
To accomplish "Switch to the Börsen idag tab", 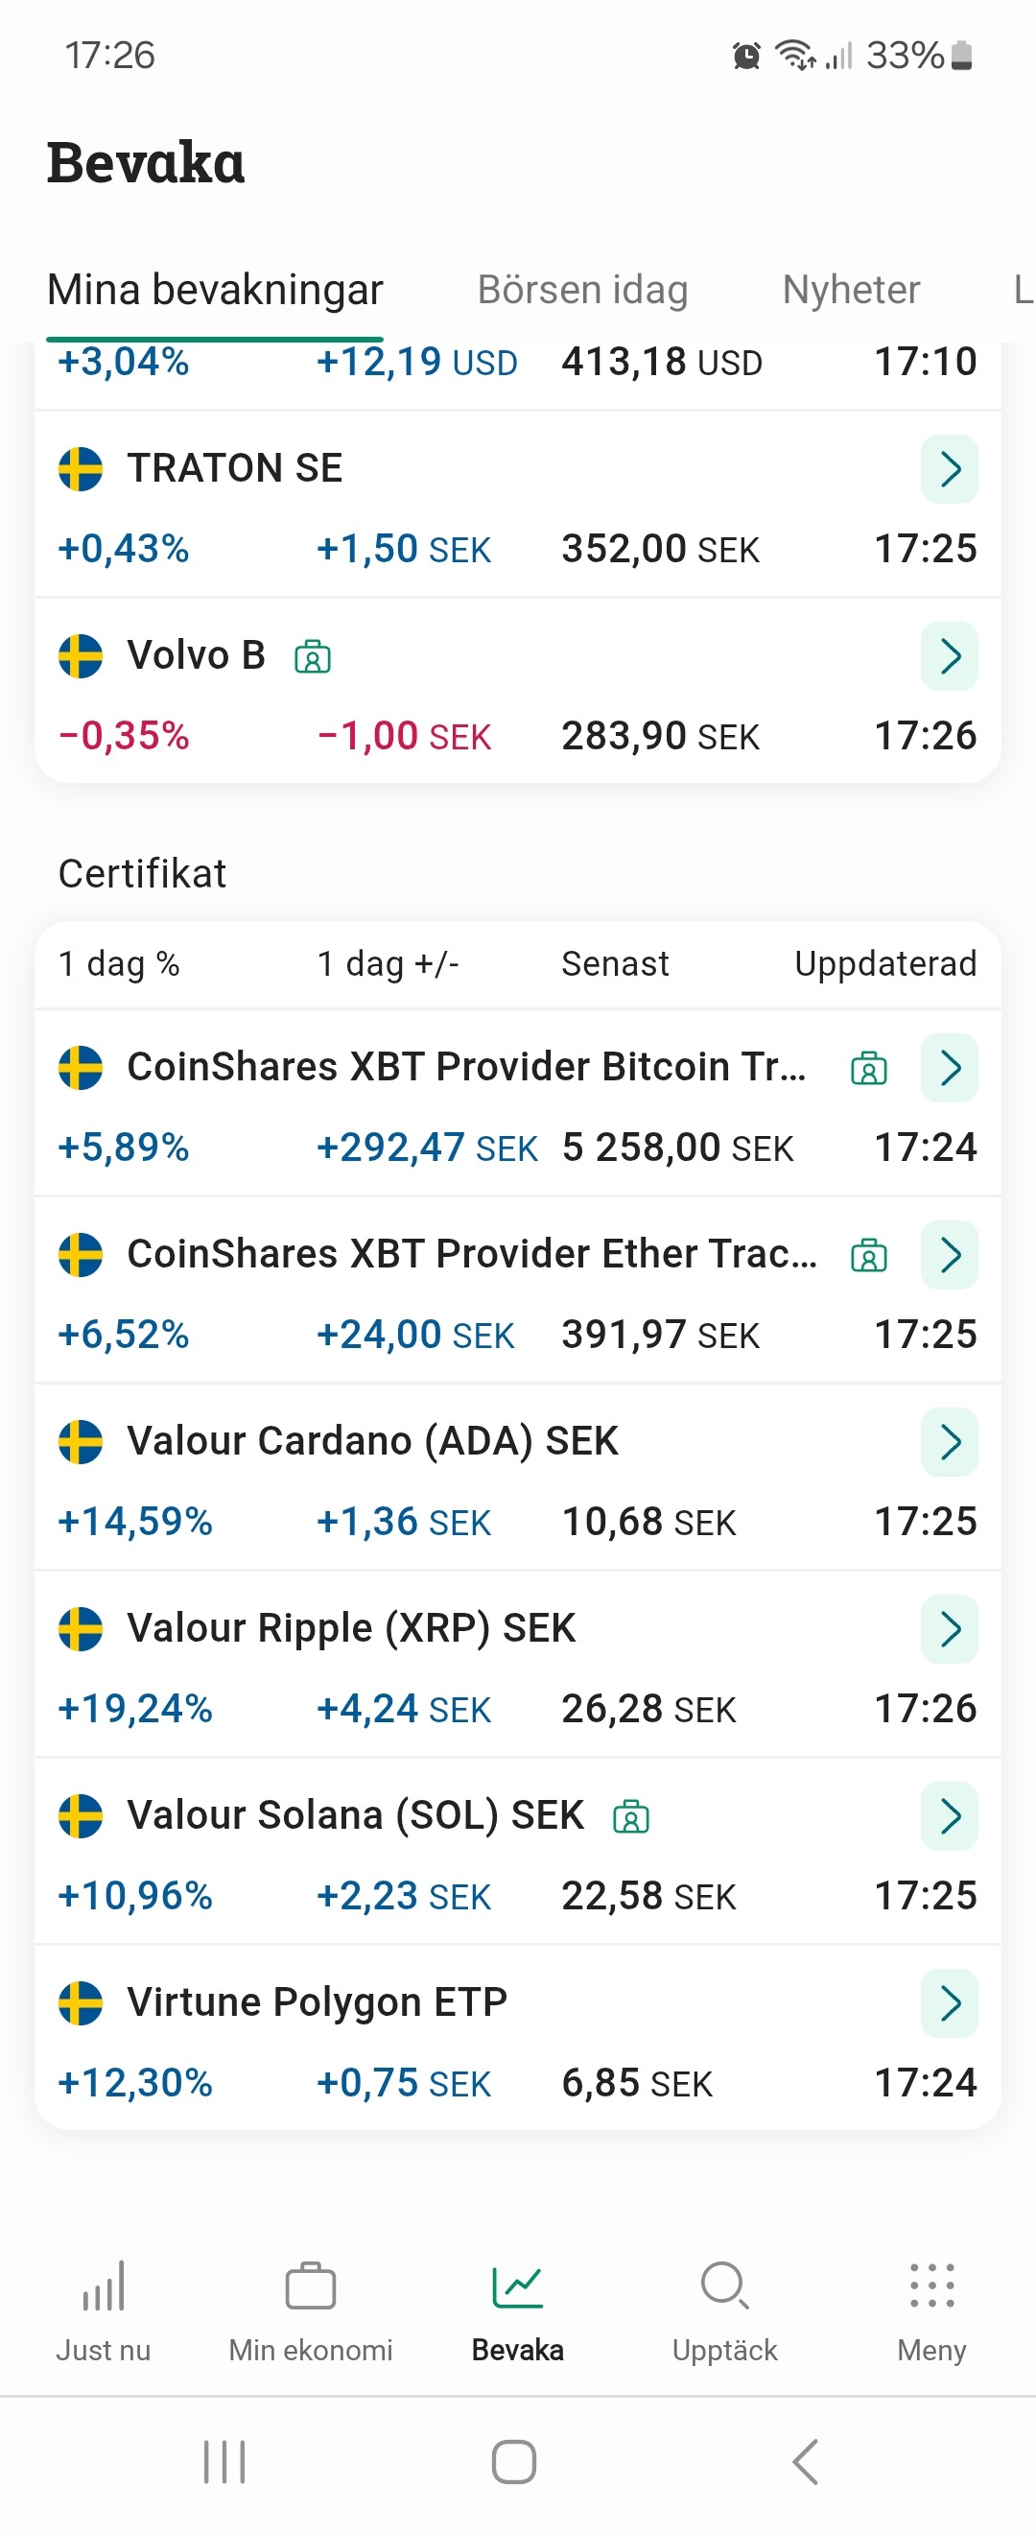I will (x=582, y=290).
